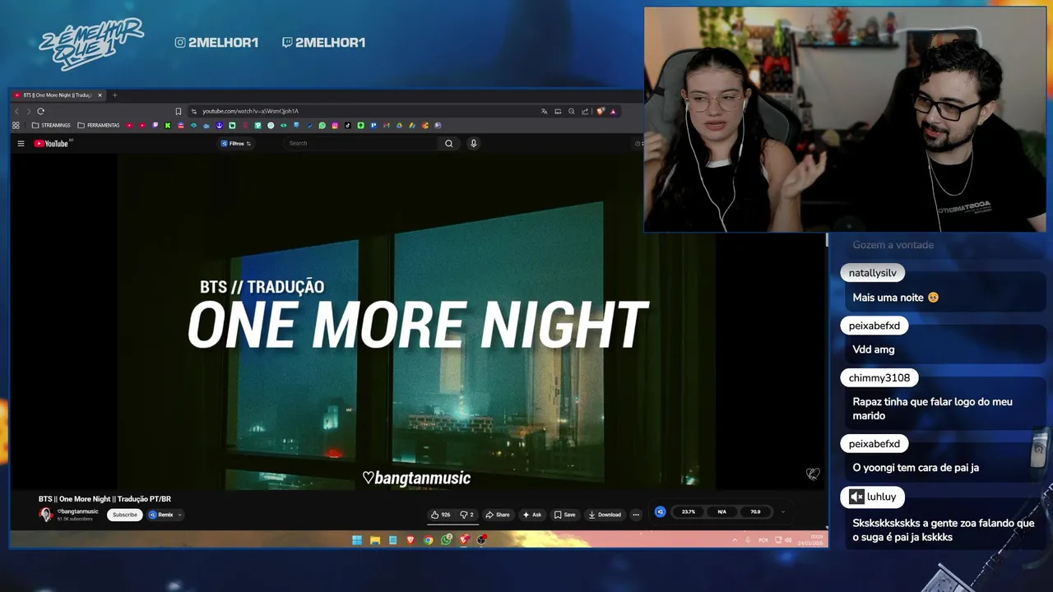Image resolution: width=1053 pixels, height=592 pixels.
Task: Open the TikTok bookmark in bookmarks bar
Action: pyautogui.click(x=347, y=126)
